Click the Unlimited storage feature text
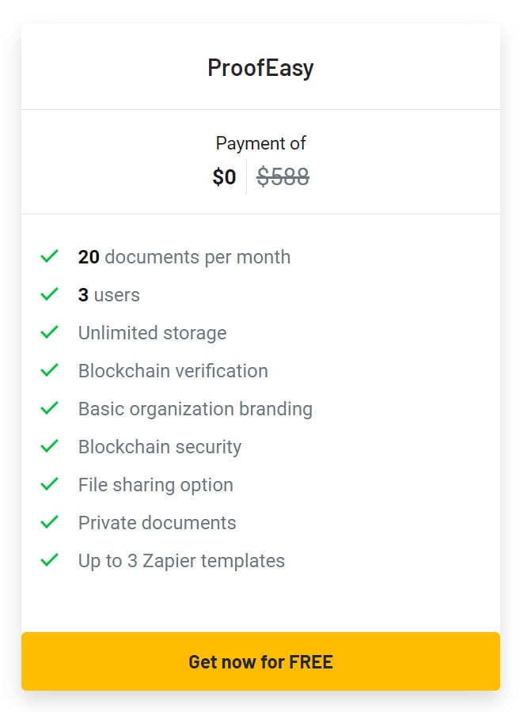Screen dimensions: 520x712 (x=152, y=332)
